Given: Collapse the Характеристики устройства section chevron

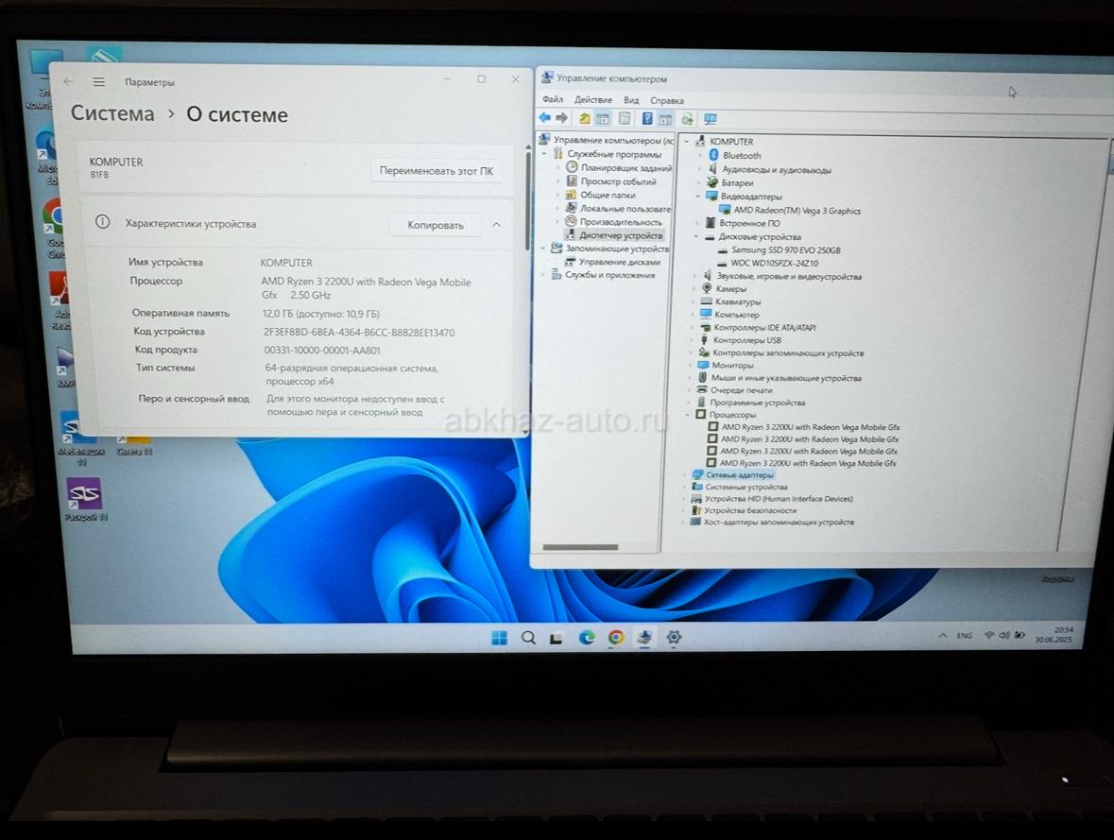Looking at the screenshot, I should pyautogui.click(x=497, y=225).
